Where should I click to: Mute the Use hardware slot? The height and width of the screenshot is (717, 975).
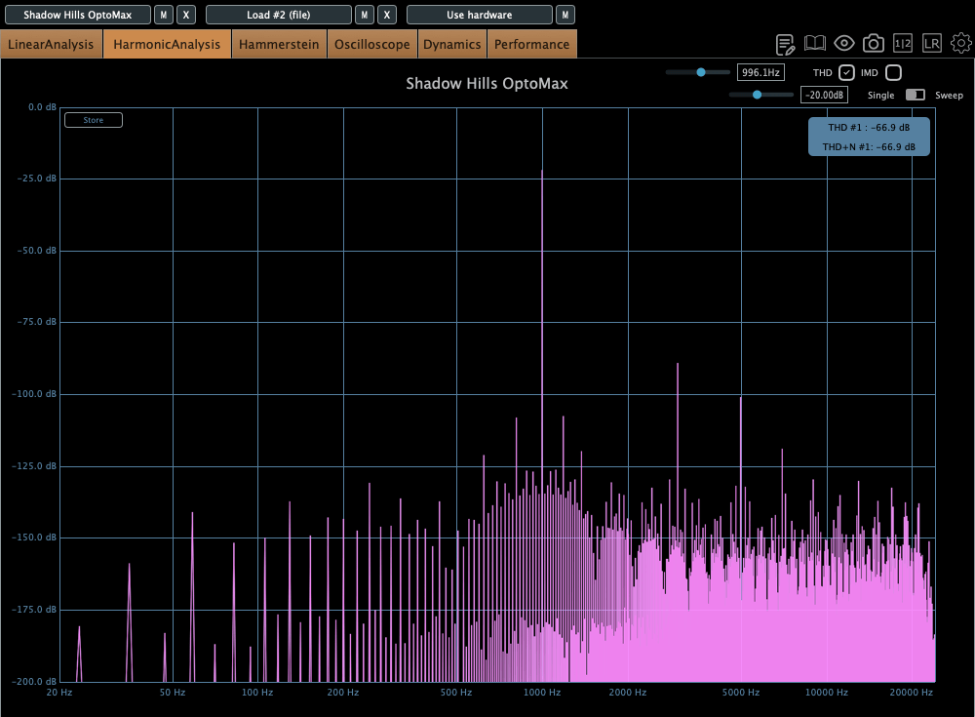coord(565,15)
